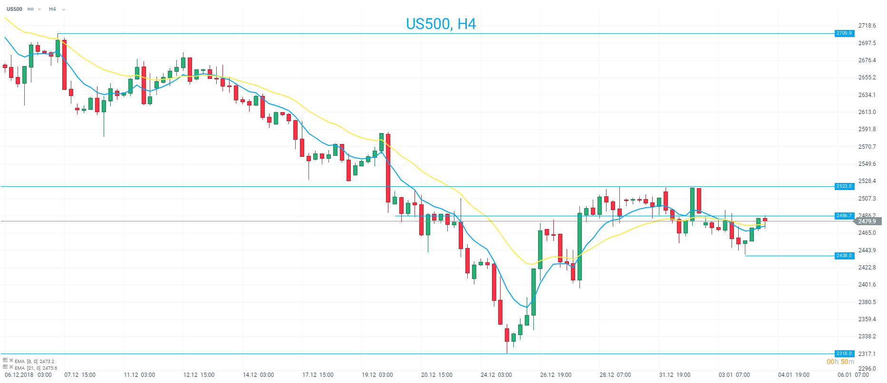Viewport: 887px width, 383px height.
Task: Click the 'US500, H4' chart title
Action: coord(441,24)
